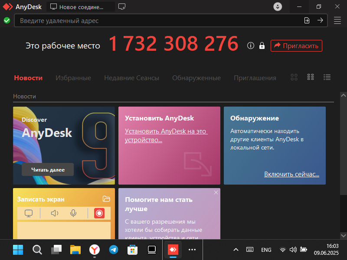Viewport: 347px width, 260px height.
Task: Click the Обнаружение card title
Action: pyautogui.click(x=255, y=118)
